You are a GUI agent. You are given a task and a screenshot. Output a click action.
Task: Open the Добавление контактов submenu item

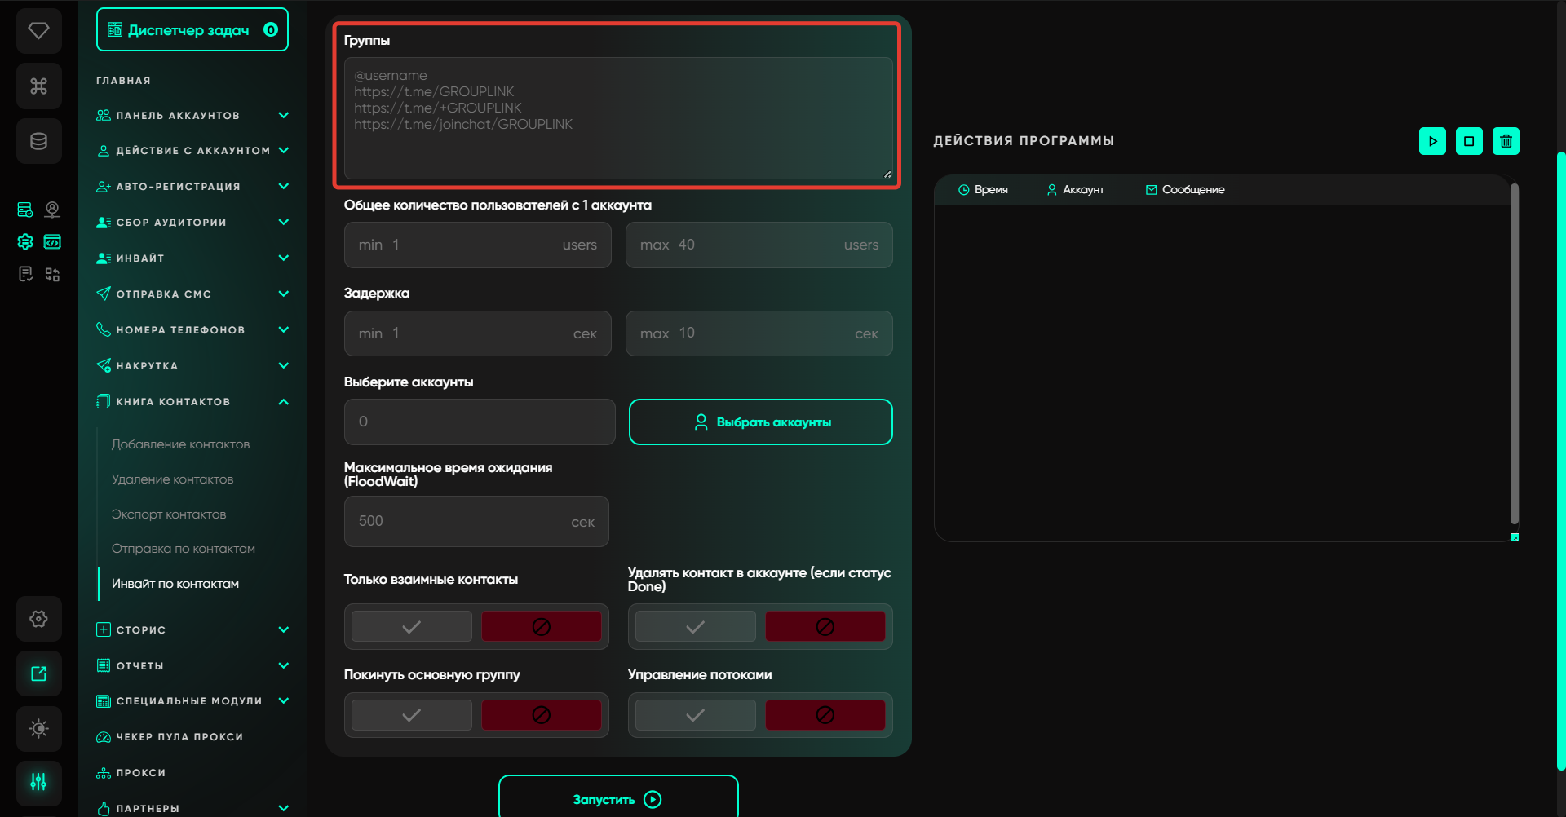click(180, 444)
